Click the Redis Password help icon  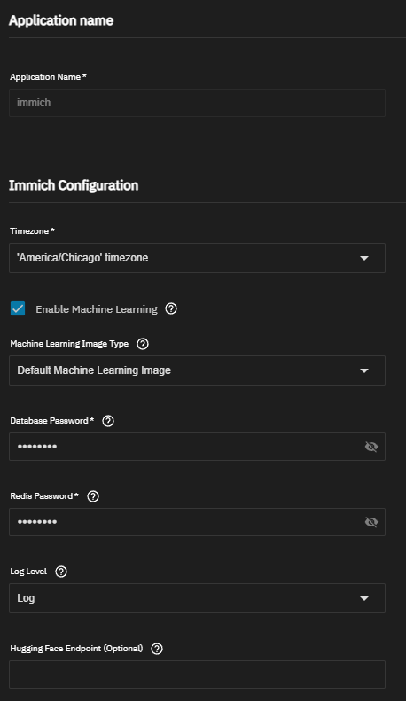(93, 496)
